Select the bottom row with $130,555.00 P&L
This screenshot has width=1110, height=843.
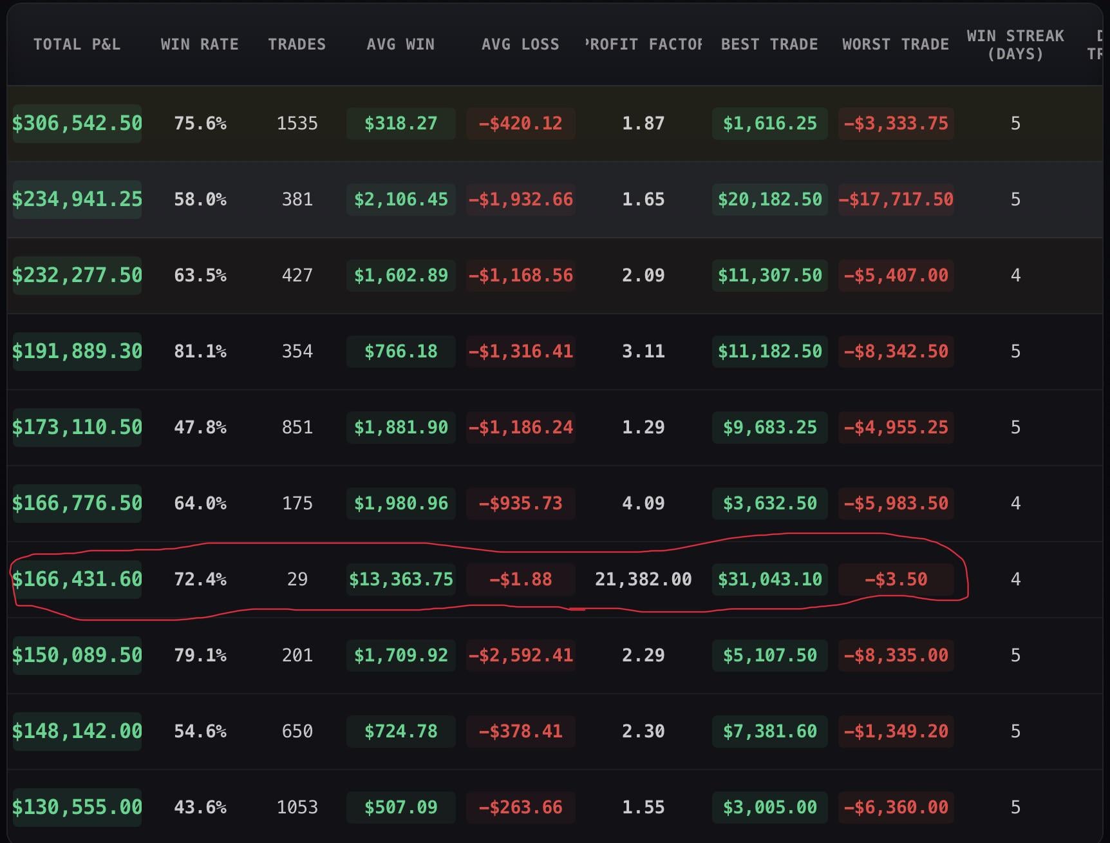click(x=77, y=807)
